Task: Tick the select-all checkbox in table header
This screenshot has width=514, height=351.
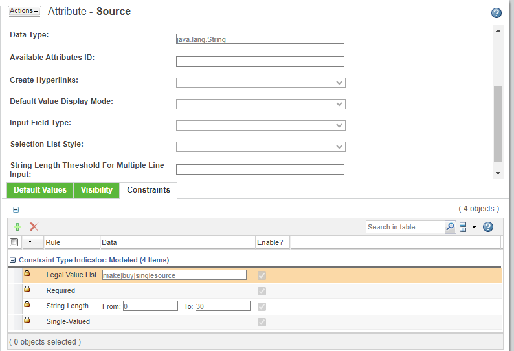Action: tap(14, 242)
